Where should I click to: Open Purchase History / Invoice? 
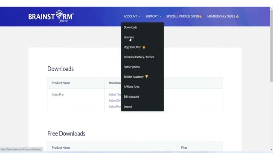click(139, 57)
